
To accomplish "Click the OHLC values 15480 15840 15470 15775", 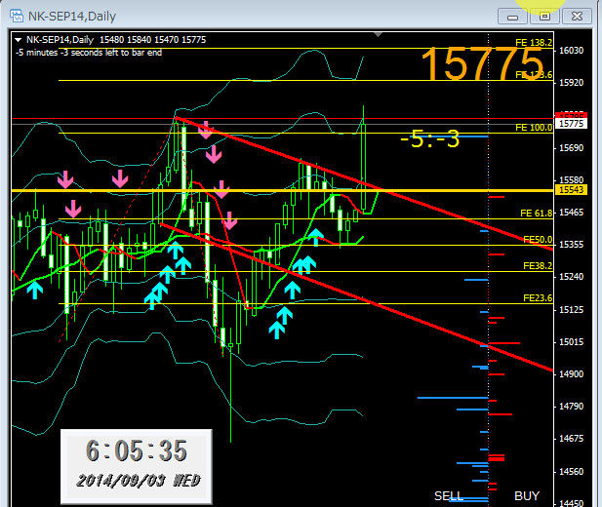I will tap(153, 40).
